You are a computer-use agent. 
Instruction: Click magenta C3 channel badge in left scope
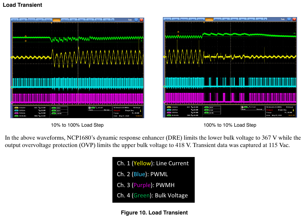click(16, 113)
